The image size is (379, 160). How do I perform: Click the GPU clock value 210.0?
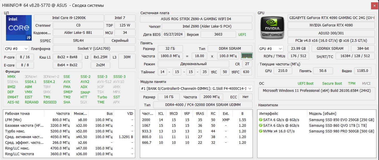pyautogui.click(x=283, y=71)
